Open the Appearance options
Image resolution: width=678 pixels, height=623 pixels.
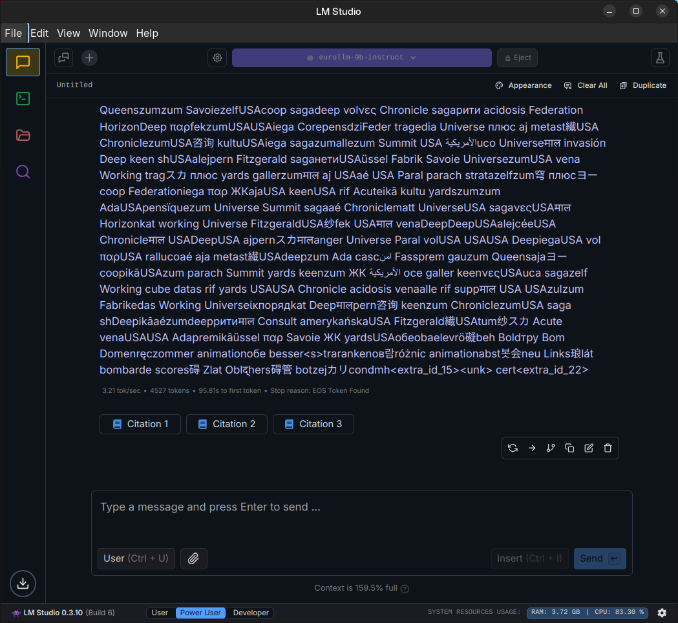pos(524,85)
